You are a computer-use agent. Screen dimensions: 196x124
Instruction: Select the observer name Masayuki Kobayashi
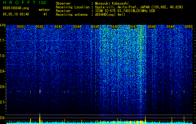(112, 3)
